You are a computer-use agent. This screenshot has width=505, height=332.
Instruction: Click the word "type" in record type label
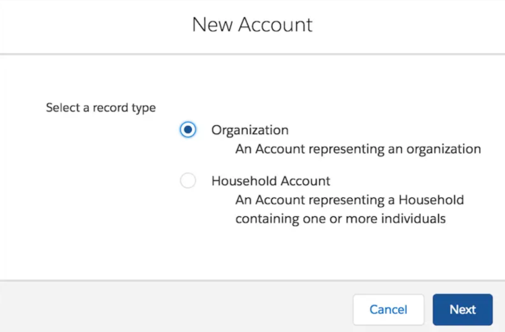143,108
